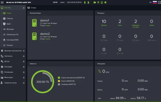Click the Дисковое пространство database icon
This screenshot has height=102, width=161.
(2, 51)
